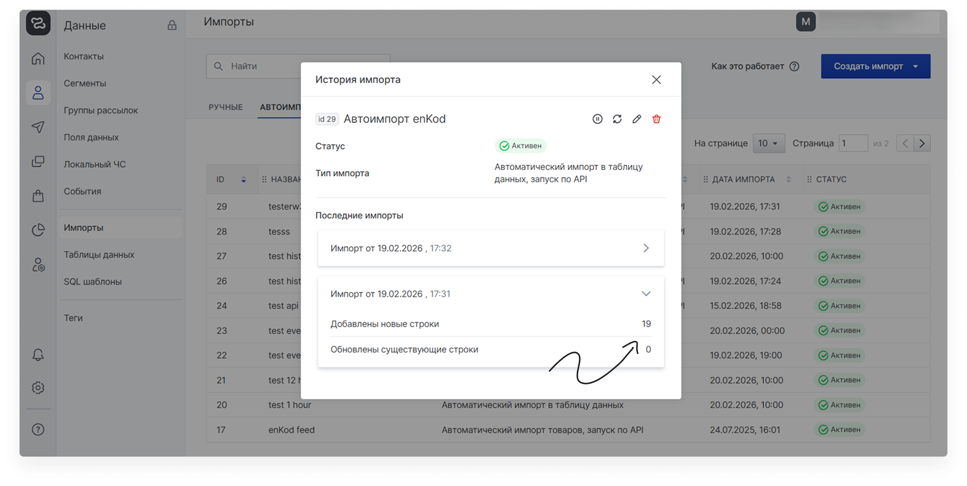Edit the import using pencil icon
Screen dimensions: 967x486
637,119
